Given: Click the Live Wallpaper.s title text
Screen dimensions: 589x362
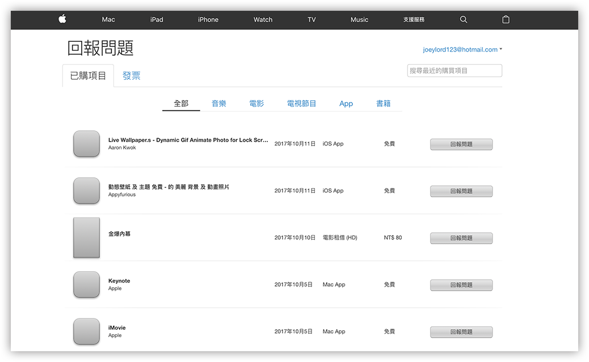Looking at the screenshot, I should pos(188,140).
